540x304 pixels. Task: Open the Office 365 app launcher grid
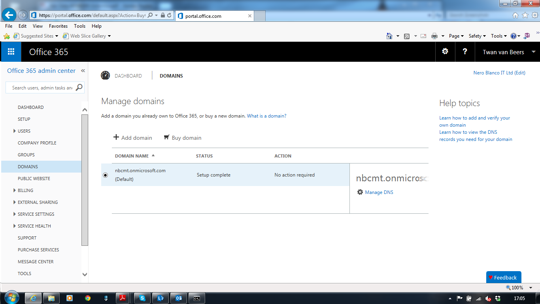click(11, 52)
